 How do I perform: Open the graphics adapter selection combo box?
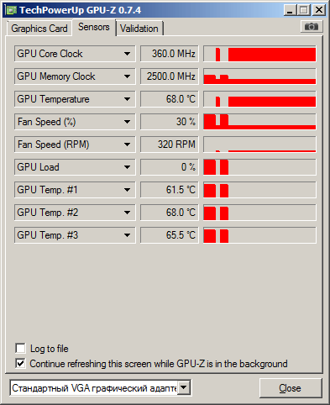pos(101,388)
